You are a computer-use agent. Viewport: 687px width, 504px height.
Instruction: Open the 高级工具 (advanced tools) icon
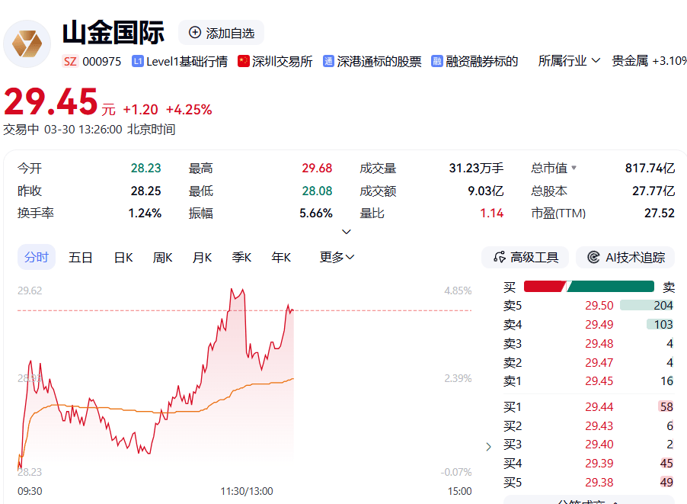(500, 257)
